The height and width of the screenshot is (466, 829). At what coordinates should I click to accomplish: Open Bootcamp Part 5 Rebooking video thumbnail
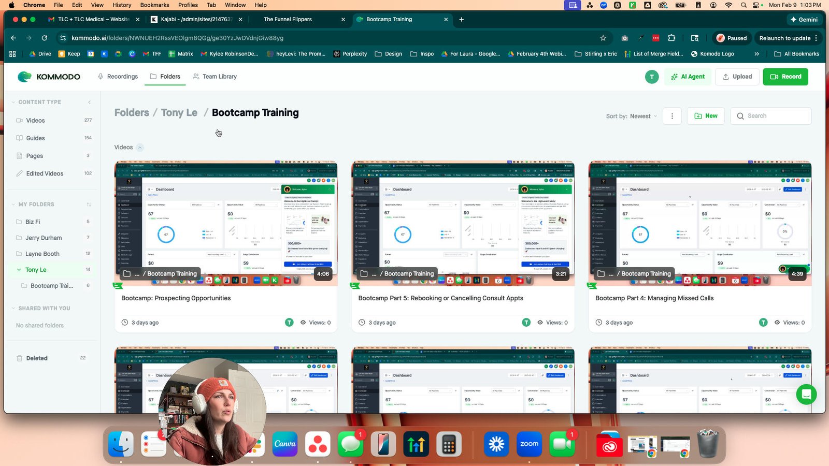463,223
